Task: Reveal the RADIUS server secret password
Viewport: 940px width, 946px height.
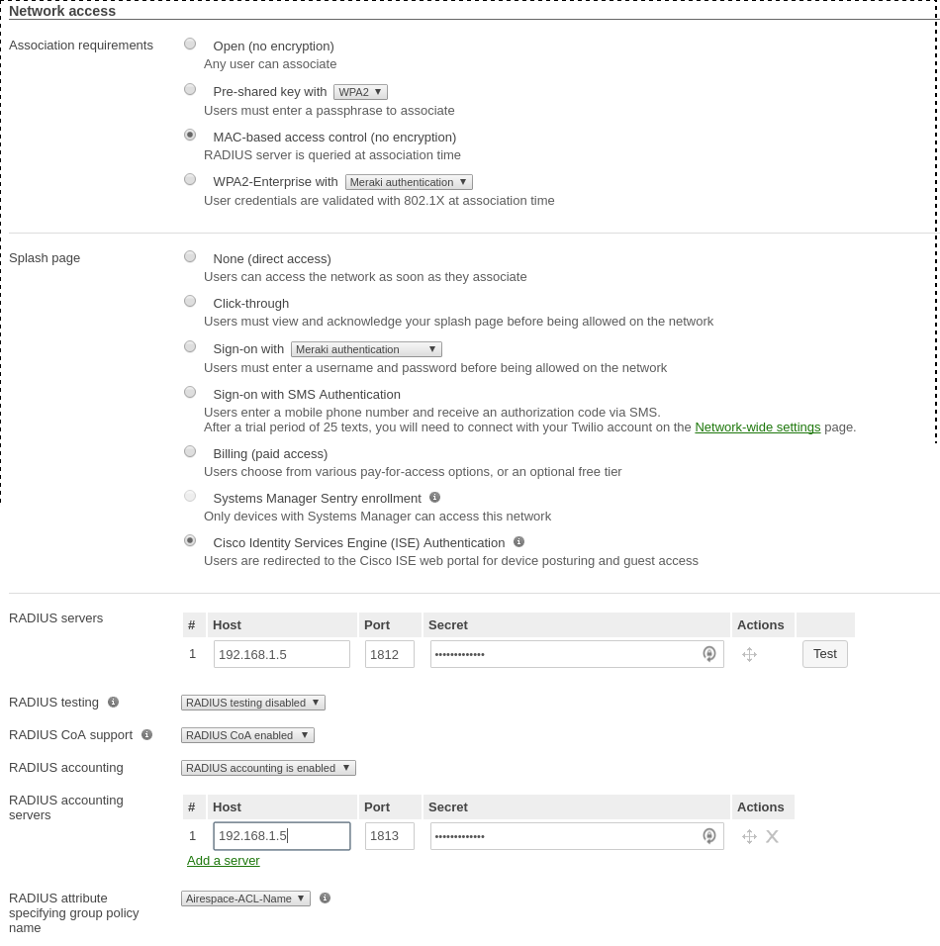Action: click(x=709, y=654)
